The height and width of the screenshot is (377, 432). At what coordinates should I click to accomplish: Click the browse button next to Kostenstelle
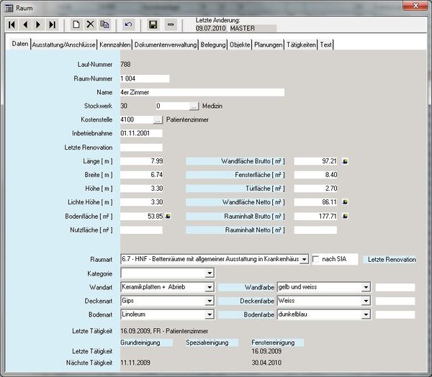tap(158, 119)
